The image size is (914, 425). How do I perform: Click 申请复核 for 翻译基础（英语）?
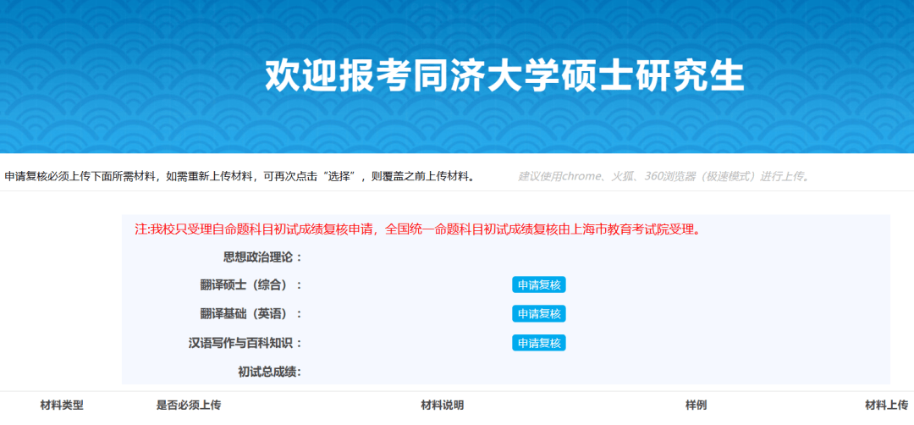(538, 313)
